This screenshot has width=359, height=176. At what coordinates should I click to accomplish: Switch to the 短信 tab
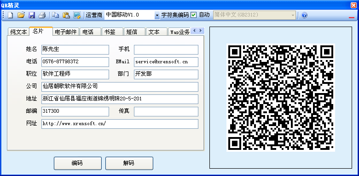click(x=134, y=32)
